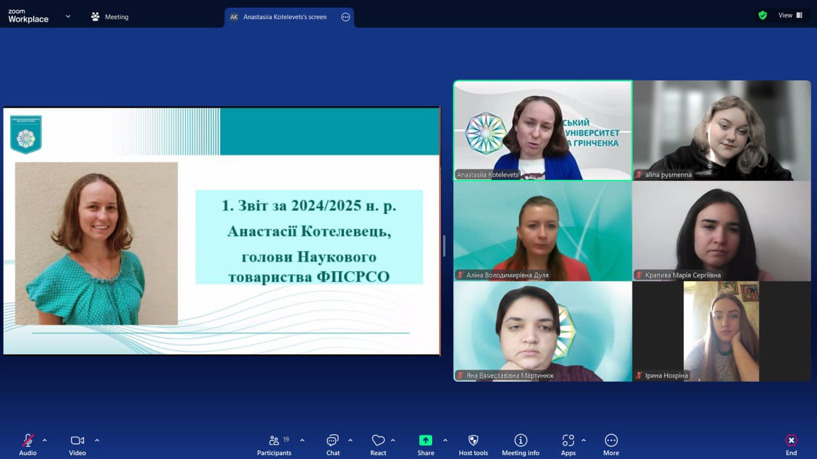The width and height of the screenshot is (817, 459).
Task: Select the Anastasiia Kotelevets's screen tab
Action: pyautogui.click(x=283, y=17)
